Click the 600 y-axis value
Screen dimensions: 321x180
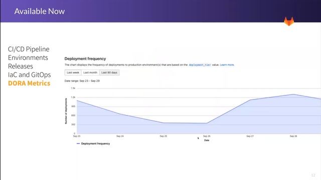point(73,115)
